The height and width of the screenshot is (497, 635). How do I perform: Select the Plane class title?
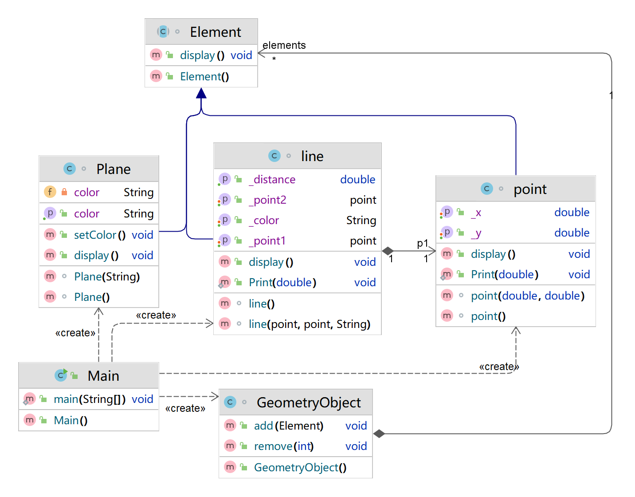(114, 169)
